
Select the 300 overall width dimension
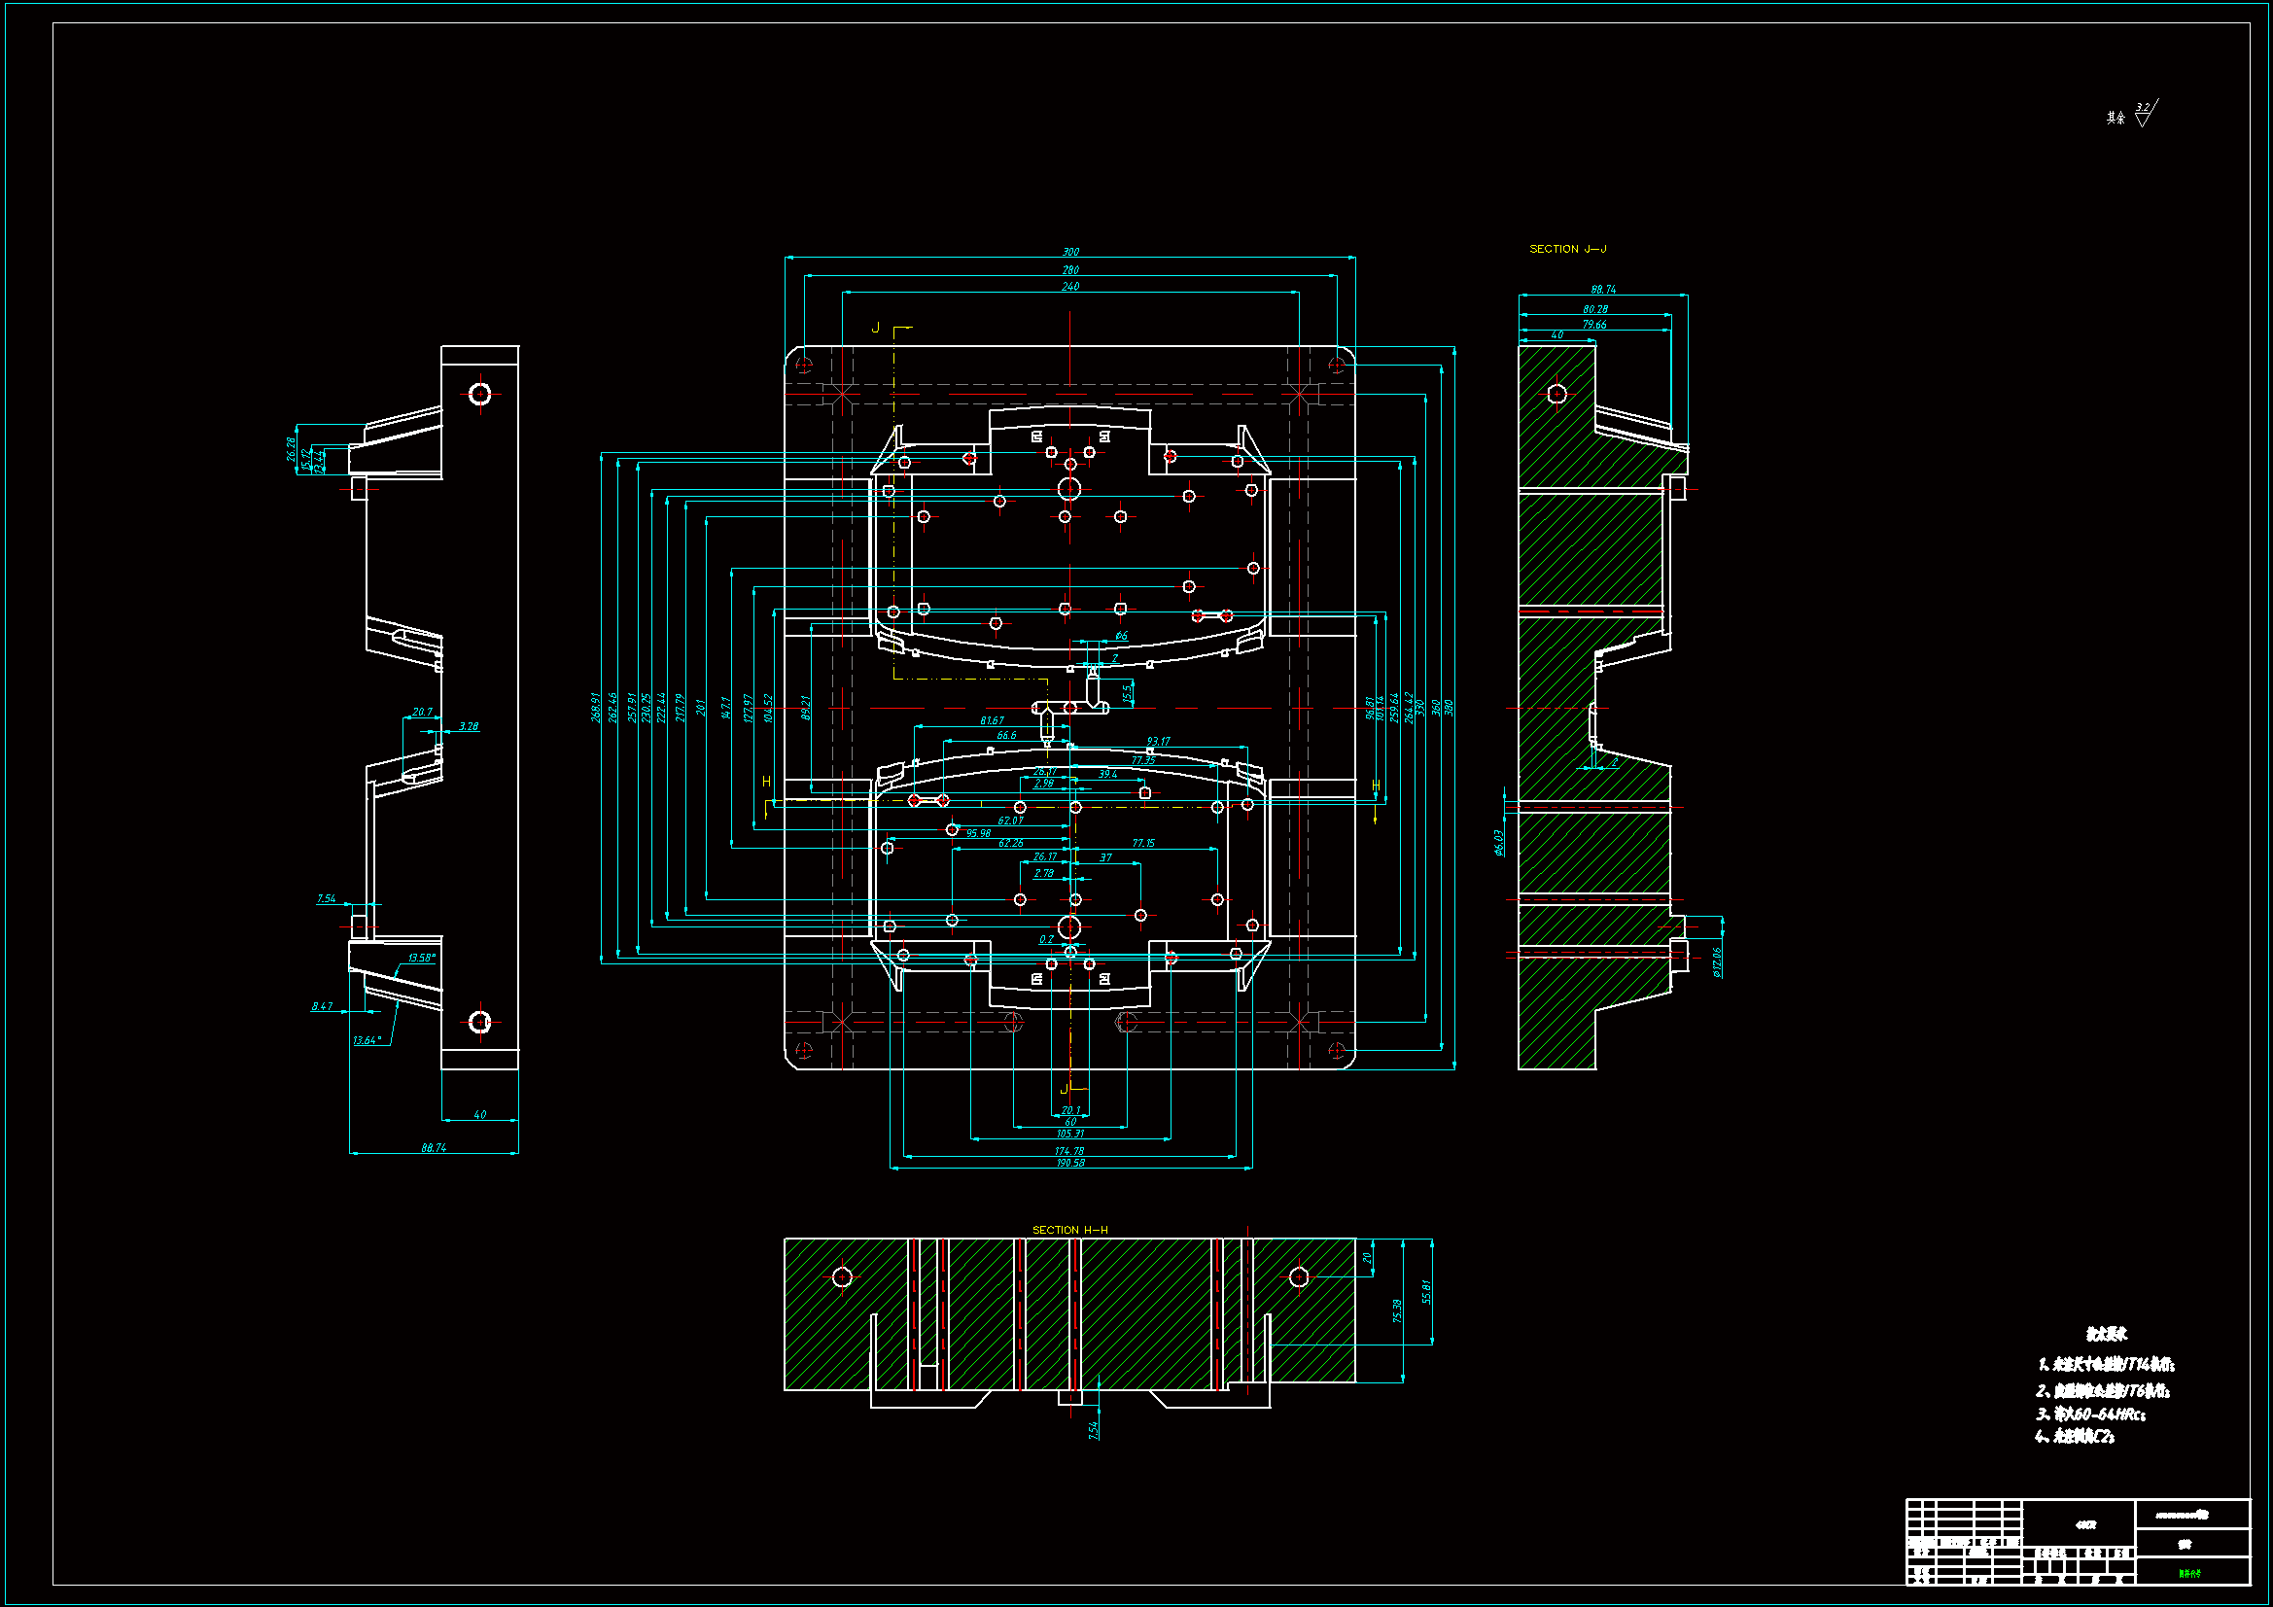(1070, 252)
